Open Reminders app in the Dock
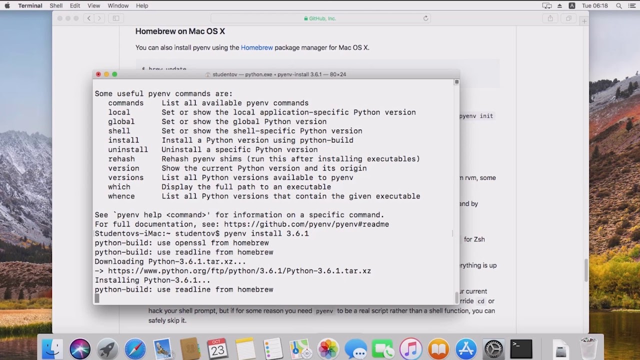 click(x=273, y=348)
